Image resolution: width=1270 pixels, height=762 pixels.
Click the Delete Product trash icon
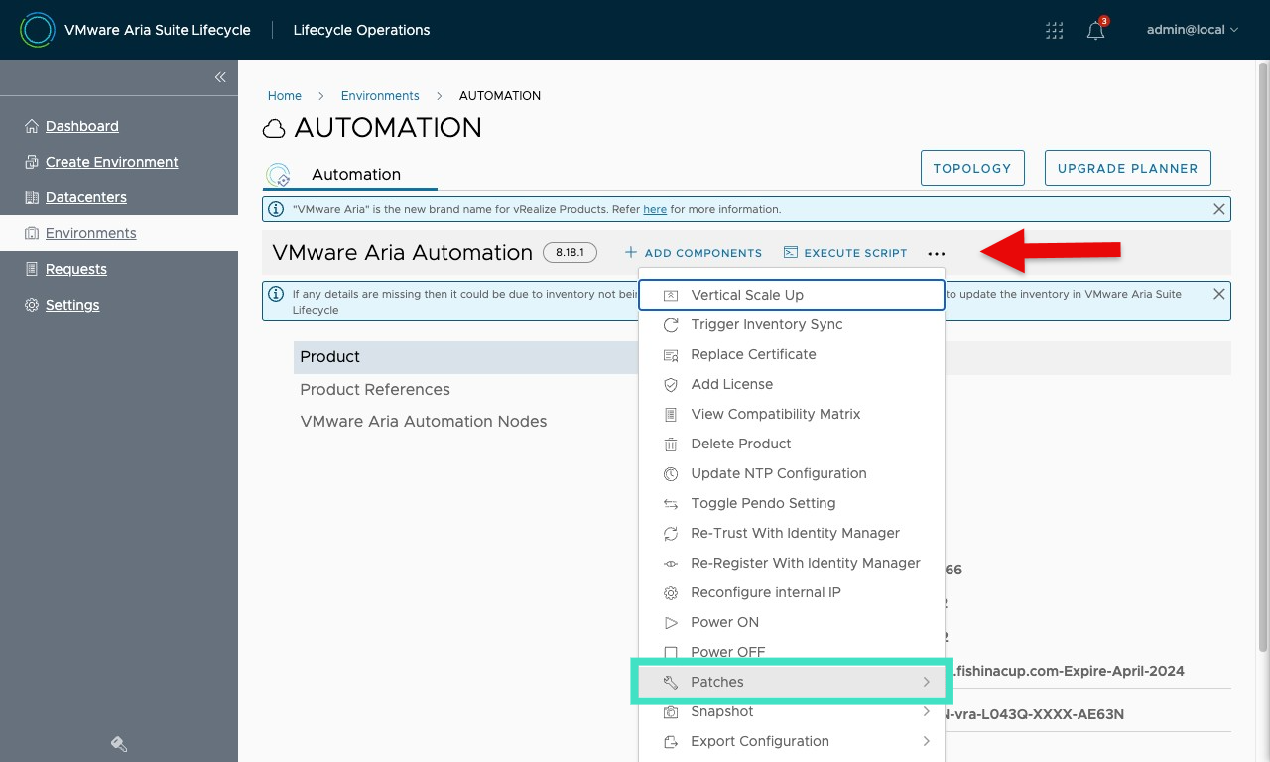(671, 444)
